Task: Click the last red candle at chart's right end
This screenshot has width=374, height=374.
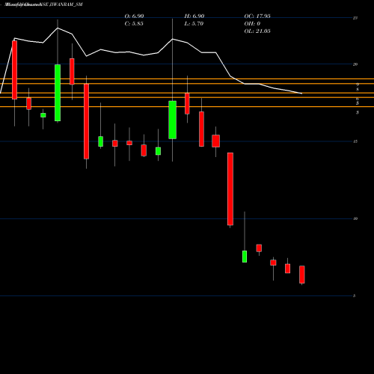Action: coord(302,275)
